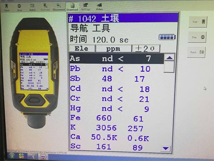Open the Settings toolbar icon
Image resolution: width=214 pixels, height=161 pixels.
pyautogui.click(x=86, y=7)
